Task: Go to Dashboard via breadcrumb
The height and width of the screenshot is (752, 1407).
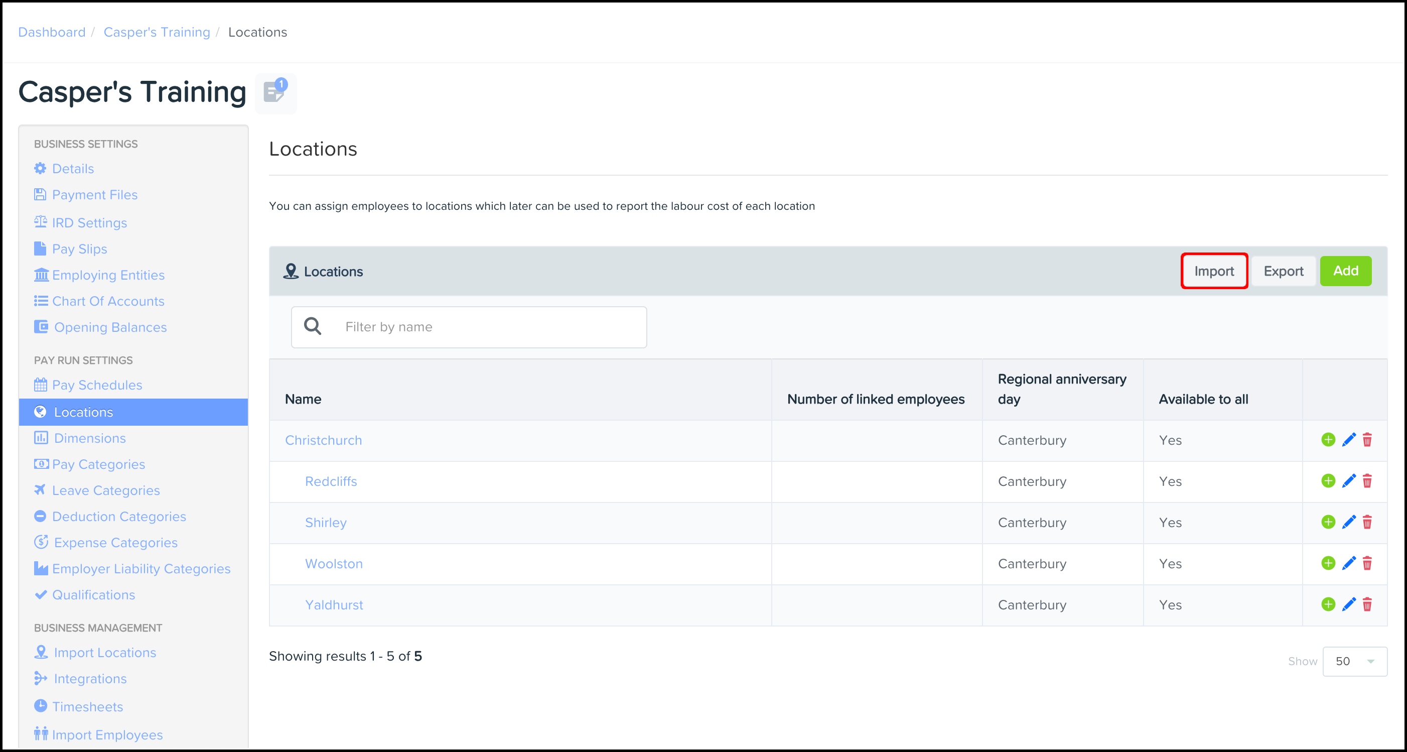Action: (x=52, y=32)
